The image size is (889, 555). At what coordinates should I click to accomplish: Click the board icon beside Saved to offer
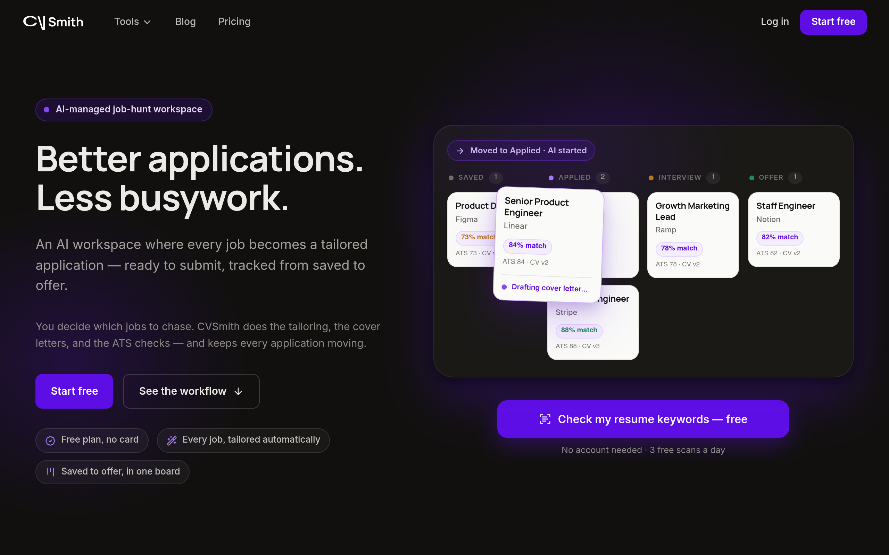pyautogui.click(x=50, y=472)
